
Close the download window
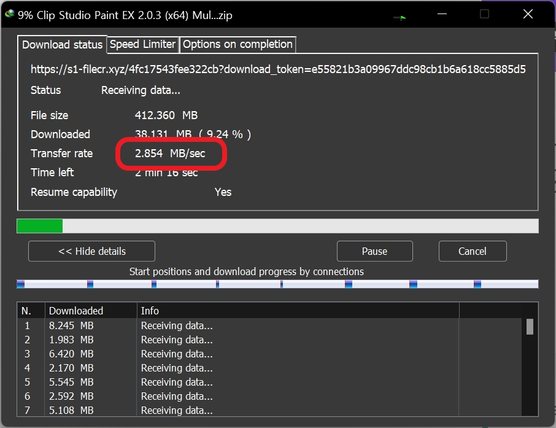(x=528, y=14)
